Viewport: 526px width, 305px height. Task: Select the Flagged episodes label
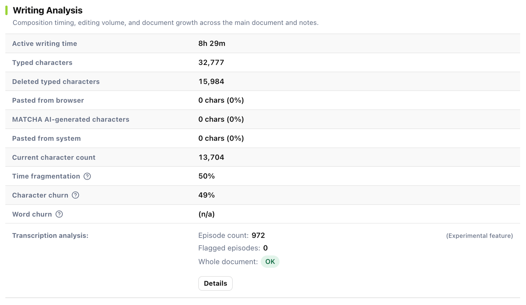(229, 248)
